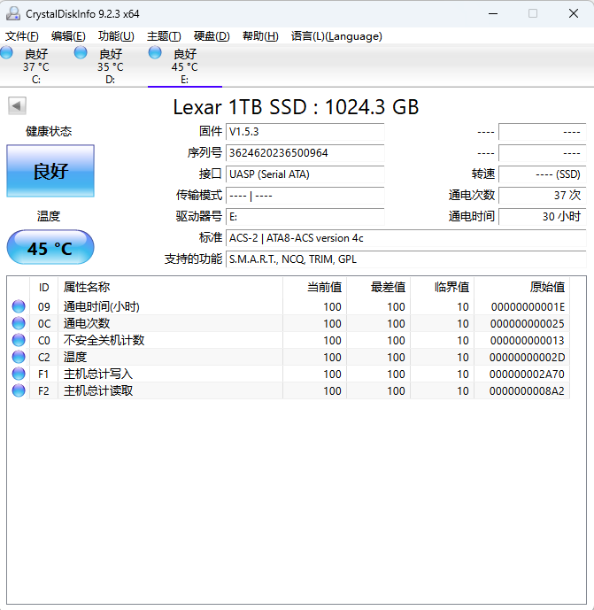This screenshot has width=594, height=610.
Task: Open the 主题(T) menu
Action: click(164, 36)
